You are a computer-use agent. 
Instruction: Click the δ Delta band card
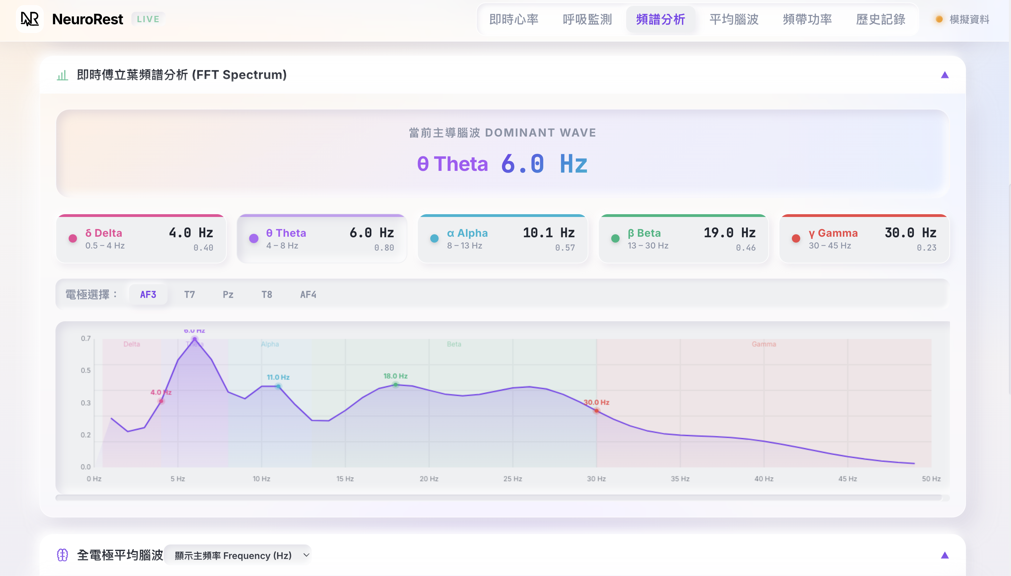(141, 238)
